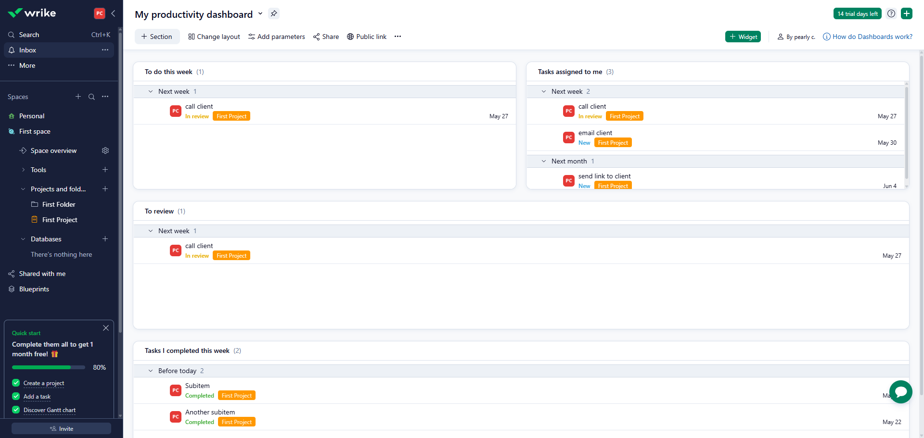Open the First Project item

pyautogui.click(x=60, y=220)
